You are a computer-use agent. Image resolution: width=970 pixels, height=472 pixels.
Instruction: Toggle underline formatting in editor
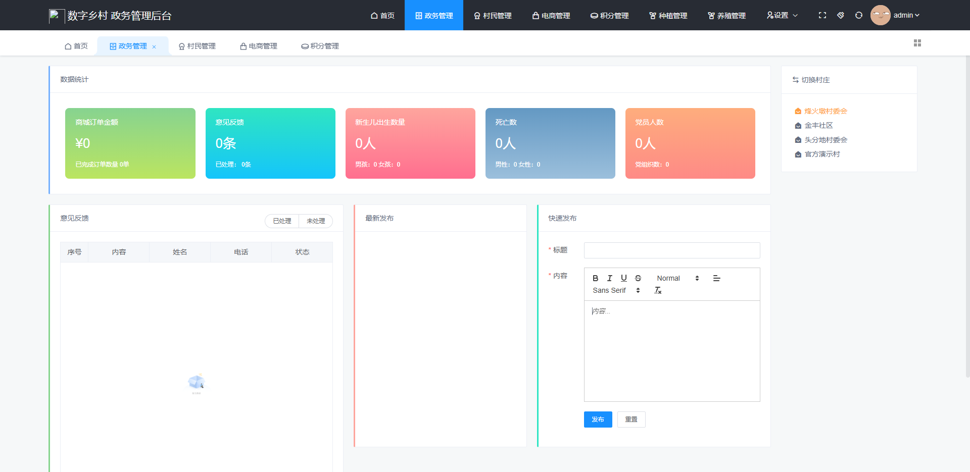623,278
